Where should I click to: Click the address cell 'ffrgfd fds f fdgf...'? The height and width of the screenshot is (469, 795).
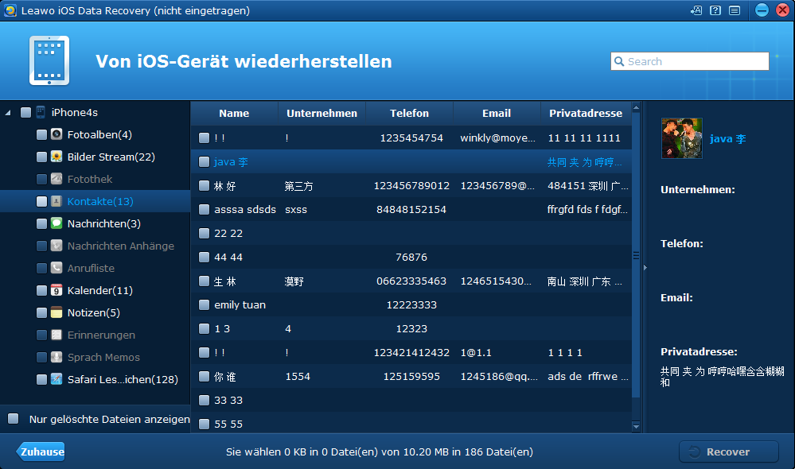coord(587,209)
